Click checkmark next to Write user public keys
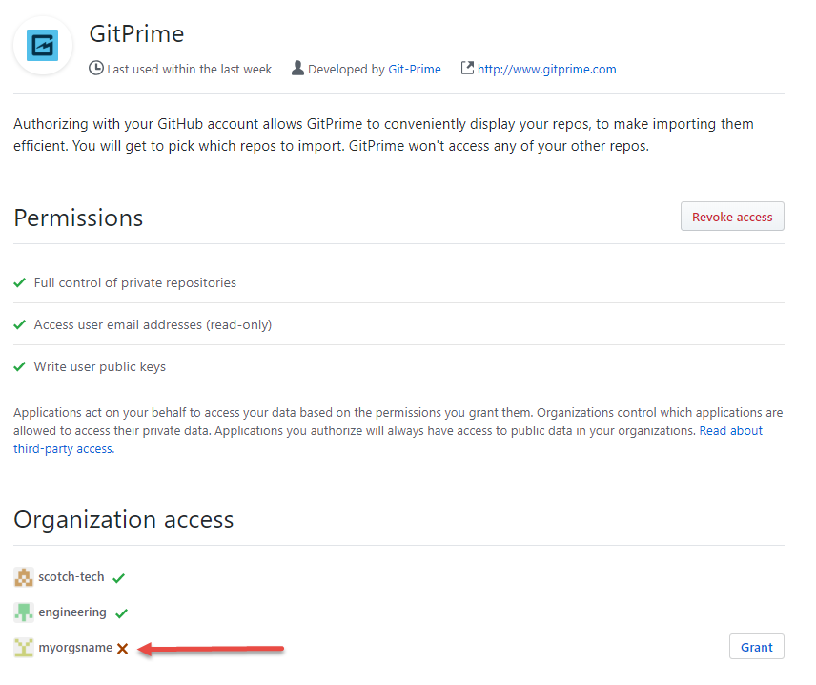The width and height of the screenshot is (816, 685). click(x=20, y=366)
